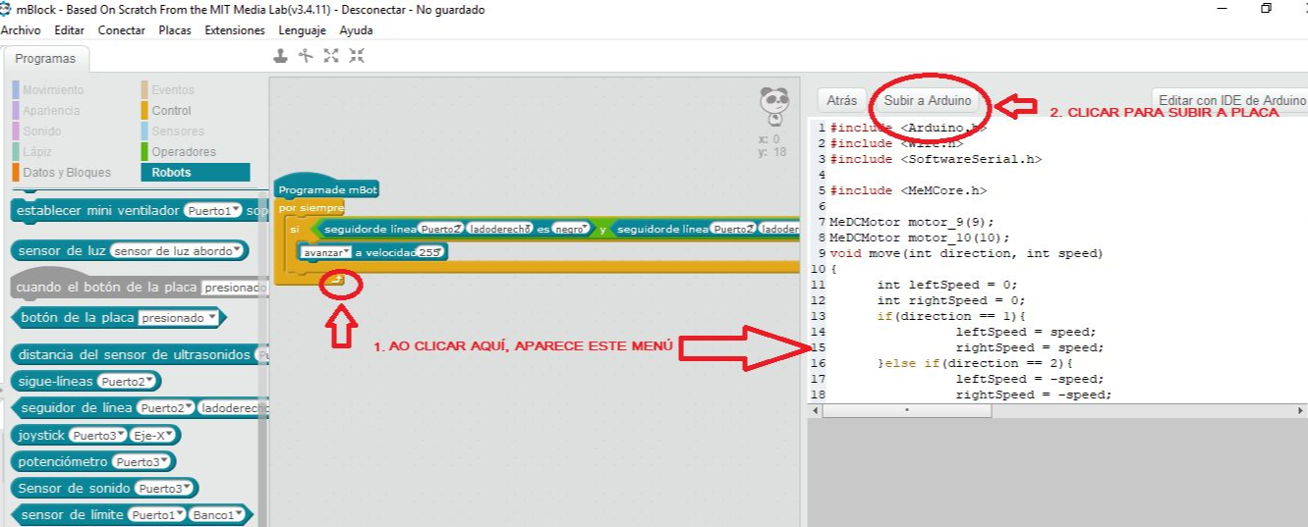
Task: Click the Grow sprite arrows icon
Action: coord(331,56)
